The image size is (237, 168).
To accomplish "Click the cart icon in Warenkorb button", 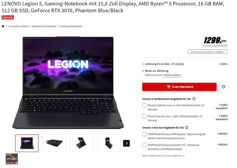I will pyautogui.click(x=169, y=87).
